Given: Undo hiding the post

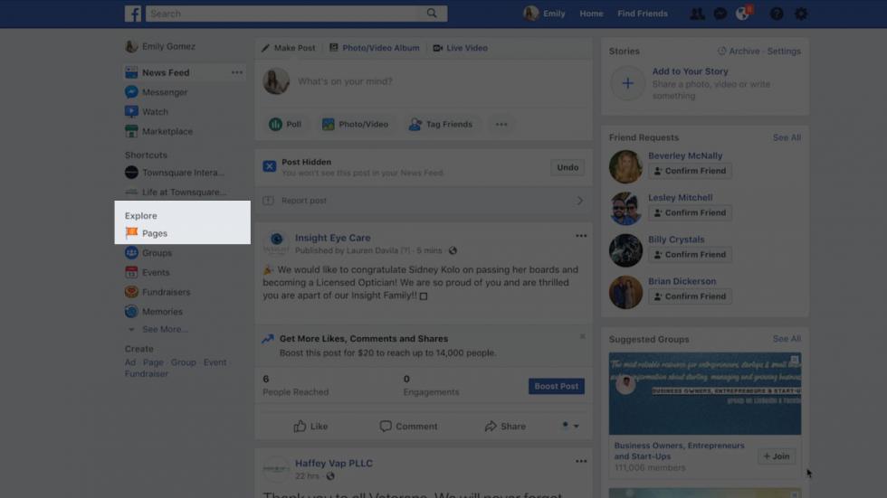Looking at the screenshot, I should click(x=567, y=167).
